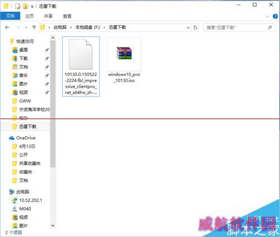The width and height of the screenshot is (280, 237).
Task: Go up one folder level arrow
Action: click(x=34, y=27)
